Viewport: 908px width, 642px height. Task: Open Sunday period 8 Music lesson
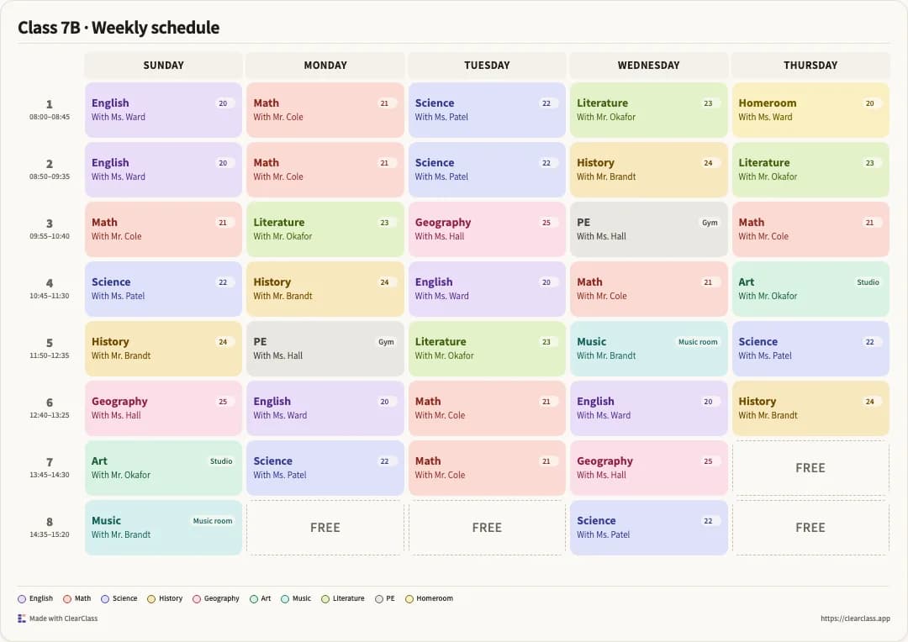coord(163,528)
